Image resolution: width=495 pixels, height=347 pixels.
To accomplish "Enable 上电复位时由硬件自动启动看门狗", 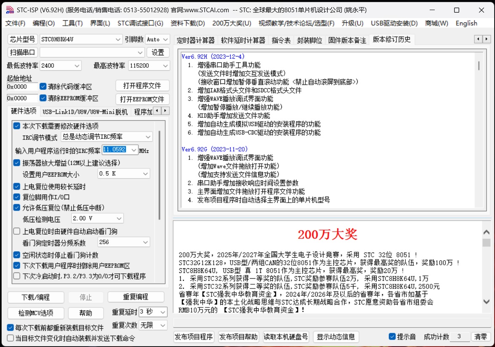I will tap(17, 231).
